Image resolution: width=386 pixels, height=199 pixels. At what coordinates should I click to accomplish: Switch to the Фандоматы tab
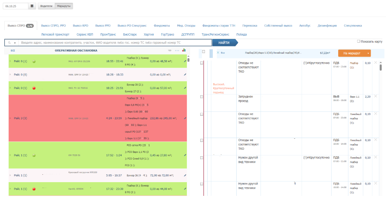click(162, 26)
